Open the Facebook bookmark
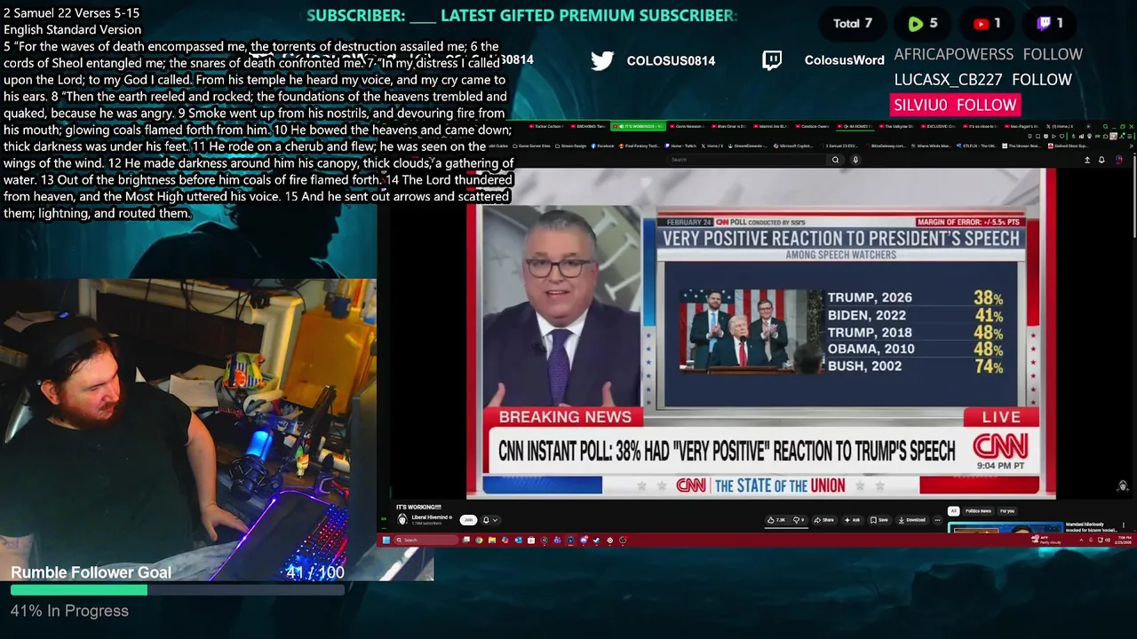This screenshot has width=1137, height=639. coord(602,146)
